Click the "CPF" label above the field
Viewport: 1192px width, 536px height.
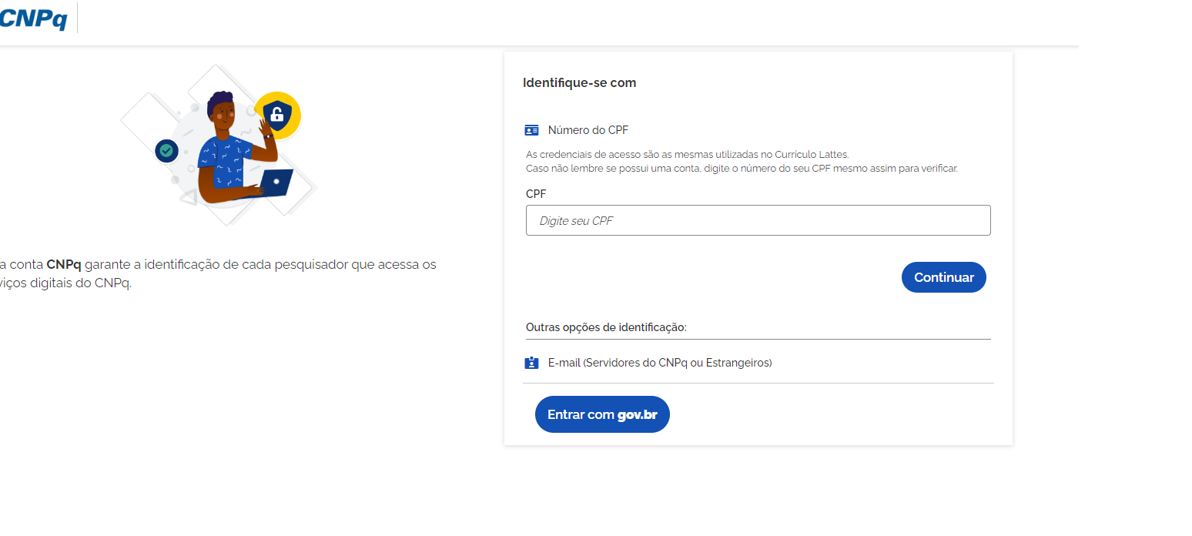click(536, 194)
